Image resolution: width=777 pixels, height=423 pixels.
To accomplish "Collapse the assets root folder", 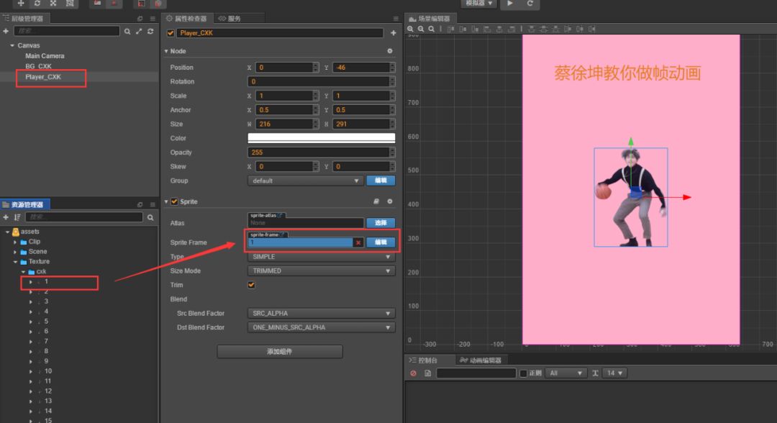I will (7, 232).
